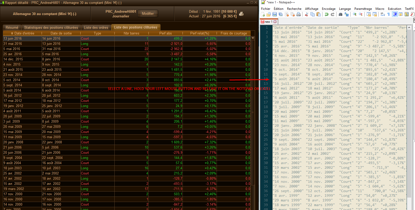Select the report row dated 25 avr. 2016
This screenshot has width=415, height=210.
[127, 54]
